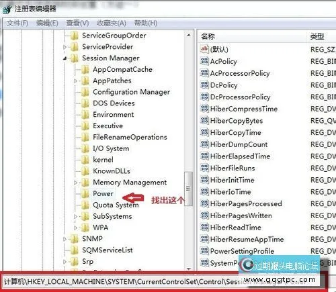
Task: Expand the Memory Management key
Action: coord(75,183)
